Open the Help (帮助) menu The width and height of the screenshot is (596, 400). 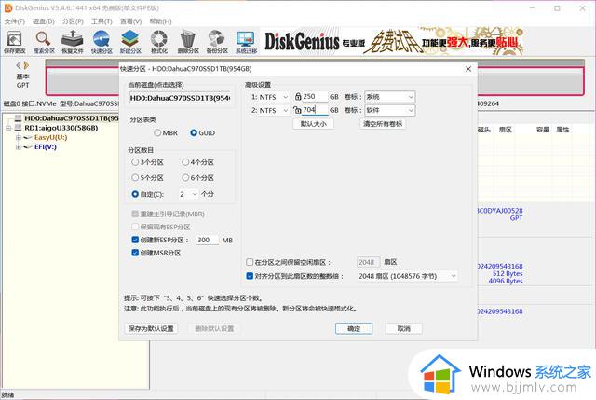coord(160,21)
